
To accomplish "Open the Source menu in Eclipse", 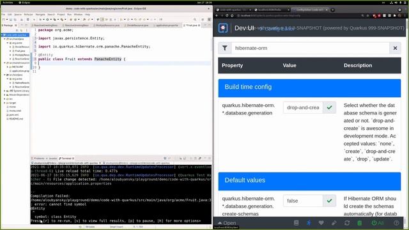I will pyautogui.click(x=18, y=15).
